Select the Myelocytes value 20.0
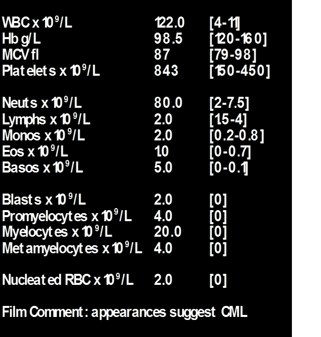 [168, 232]
